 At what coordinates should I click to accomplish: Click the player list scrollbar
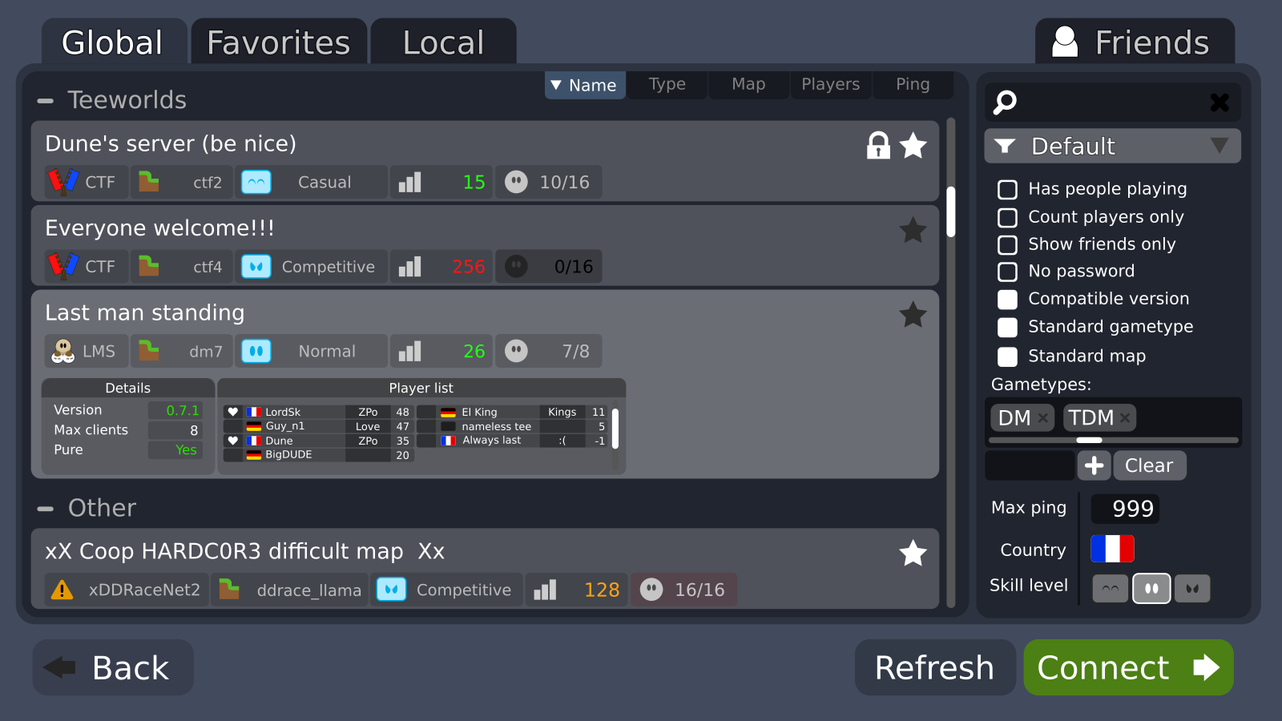point(615,429)
